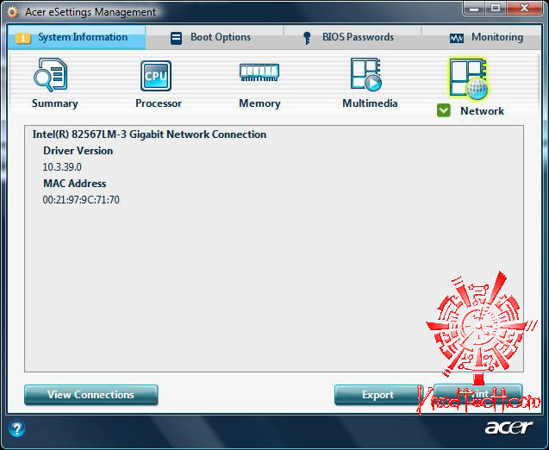Click MAC value 00:21:97:9C:71:70
This screenshot has width=549, height=450.
click(81, 200)
